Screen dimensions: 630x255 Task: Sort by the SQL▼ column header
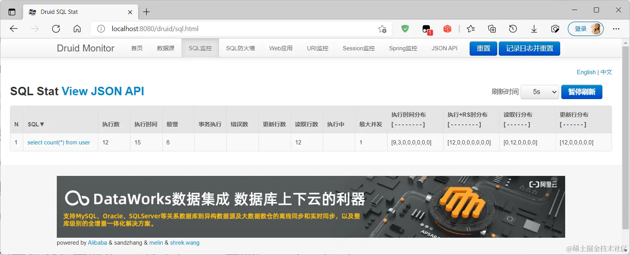(36, 124)
